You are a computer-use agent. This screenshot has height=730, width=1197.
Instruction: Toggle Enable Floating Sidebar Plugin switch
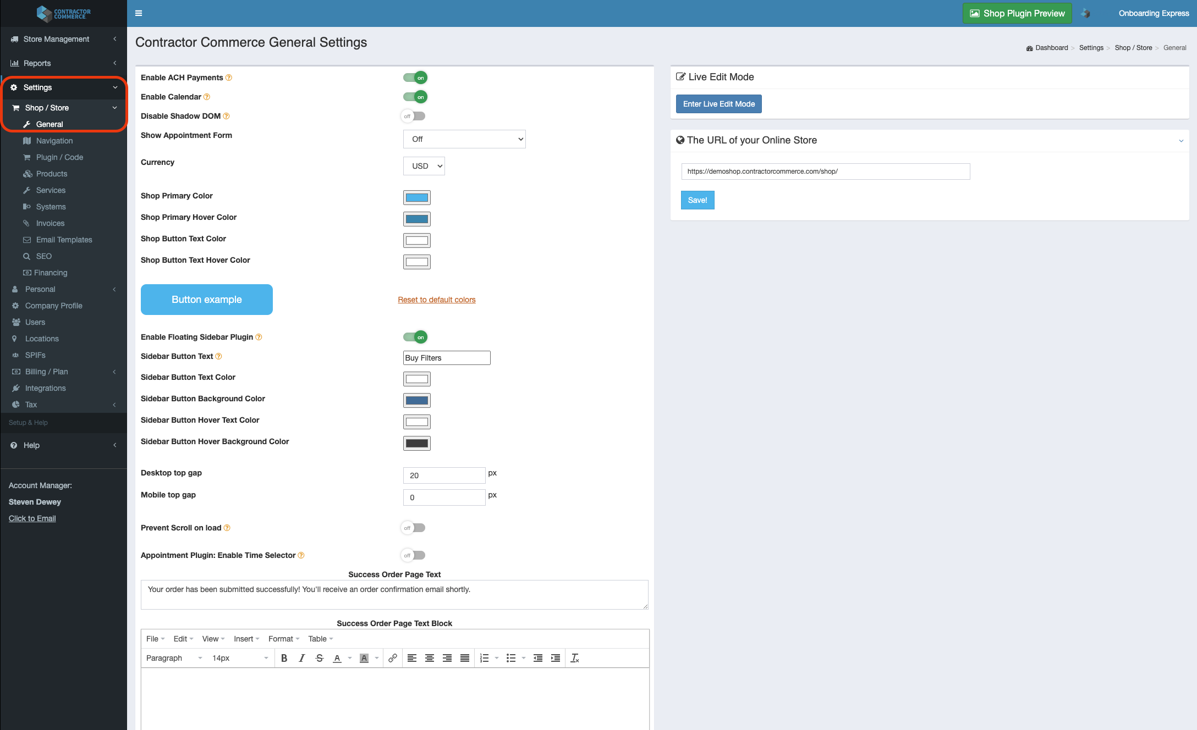pyautogui.click(x=415, y=337)
